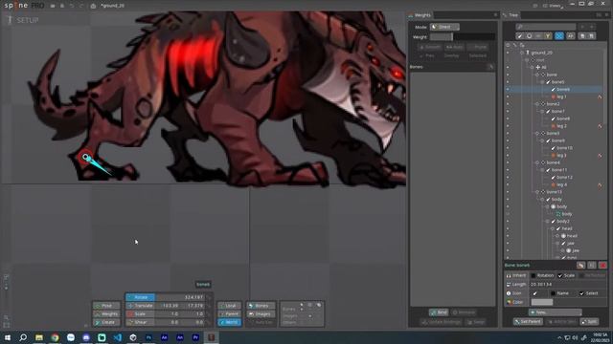Activate the Scale transform tool
Image resolution: width=613 pixels, height=344 pixels.
coord(141,314)
